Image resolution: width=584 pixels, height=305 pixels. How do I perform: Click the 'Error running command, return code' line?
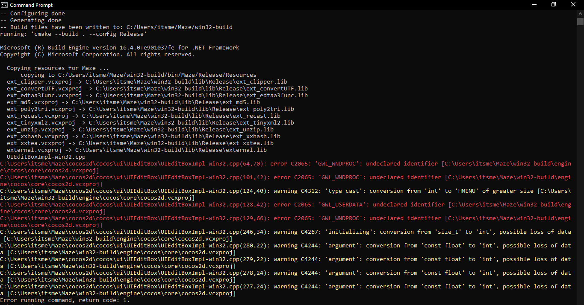[65, 300]
